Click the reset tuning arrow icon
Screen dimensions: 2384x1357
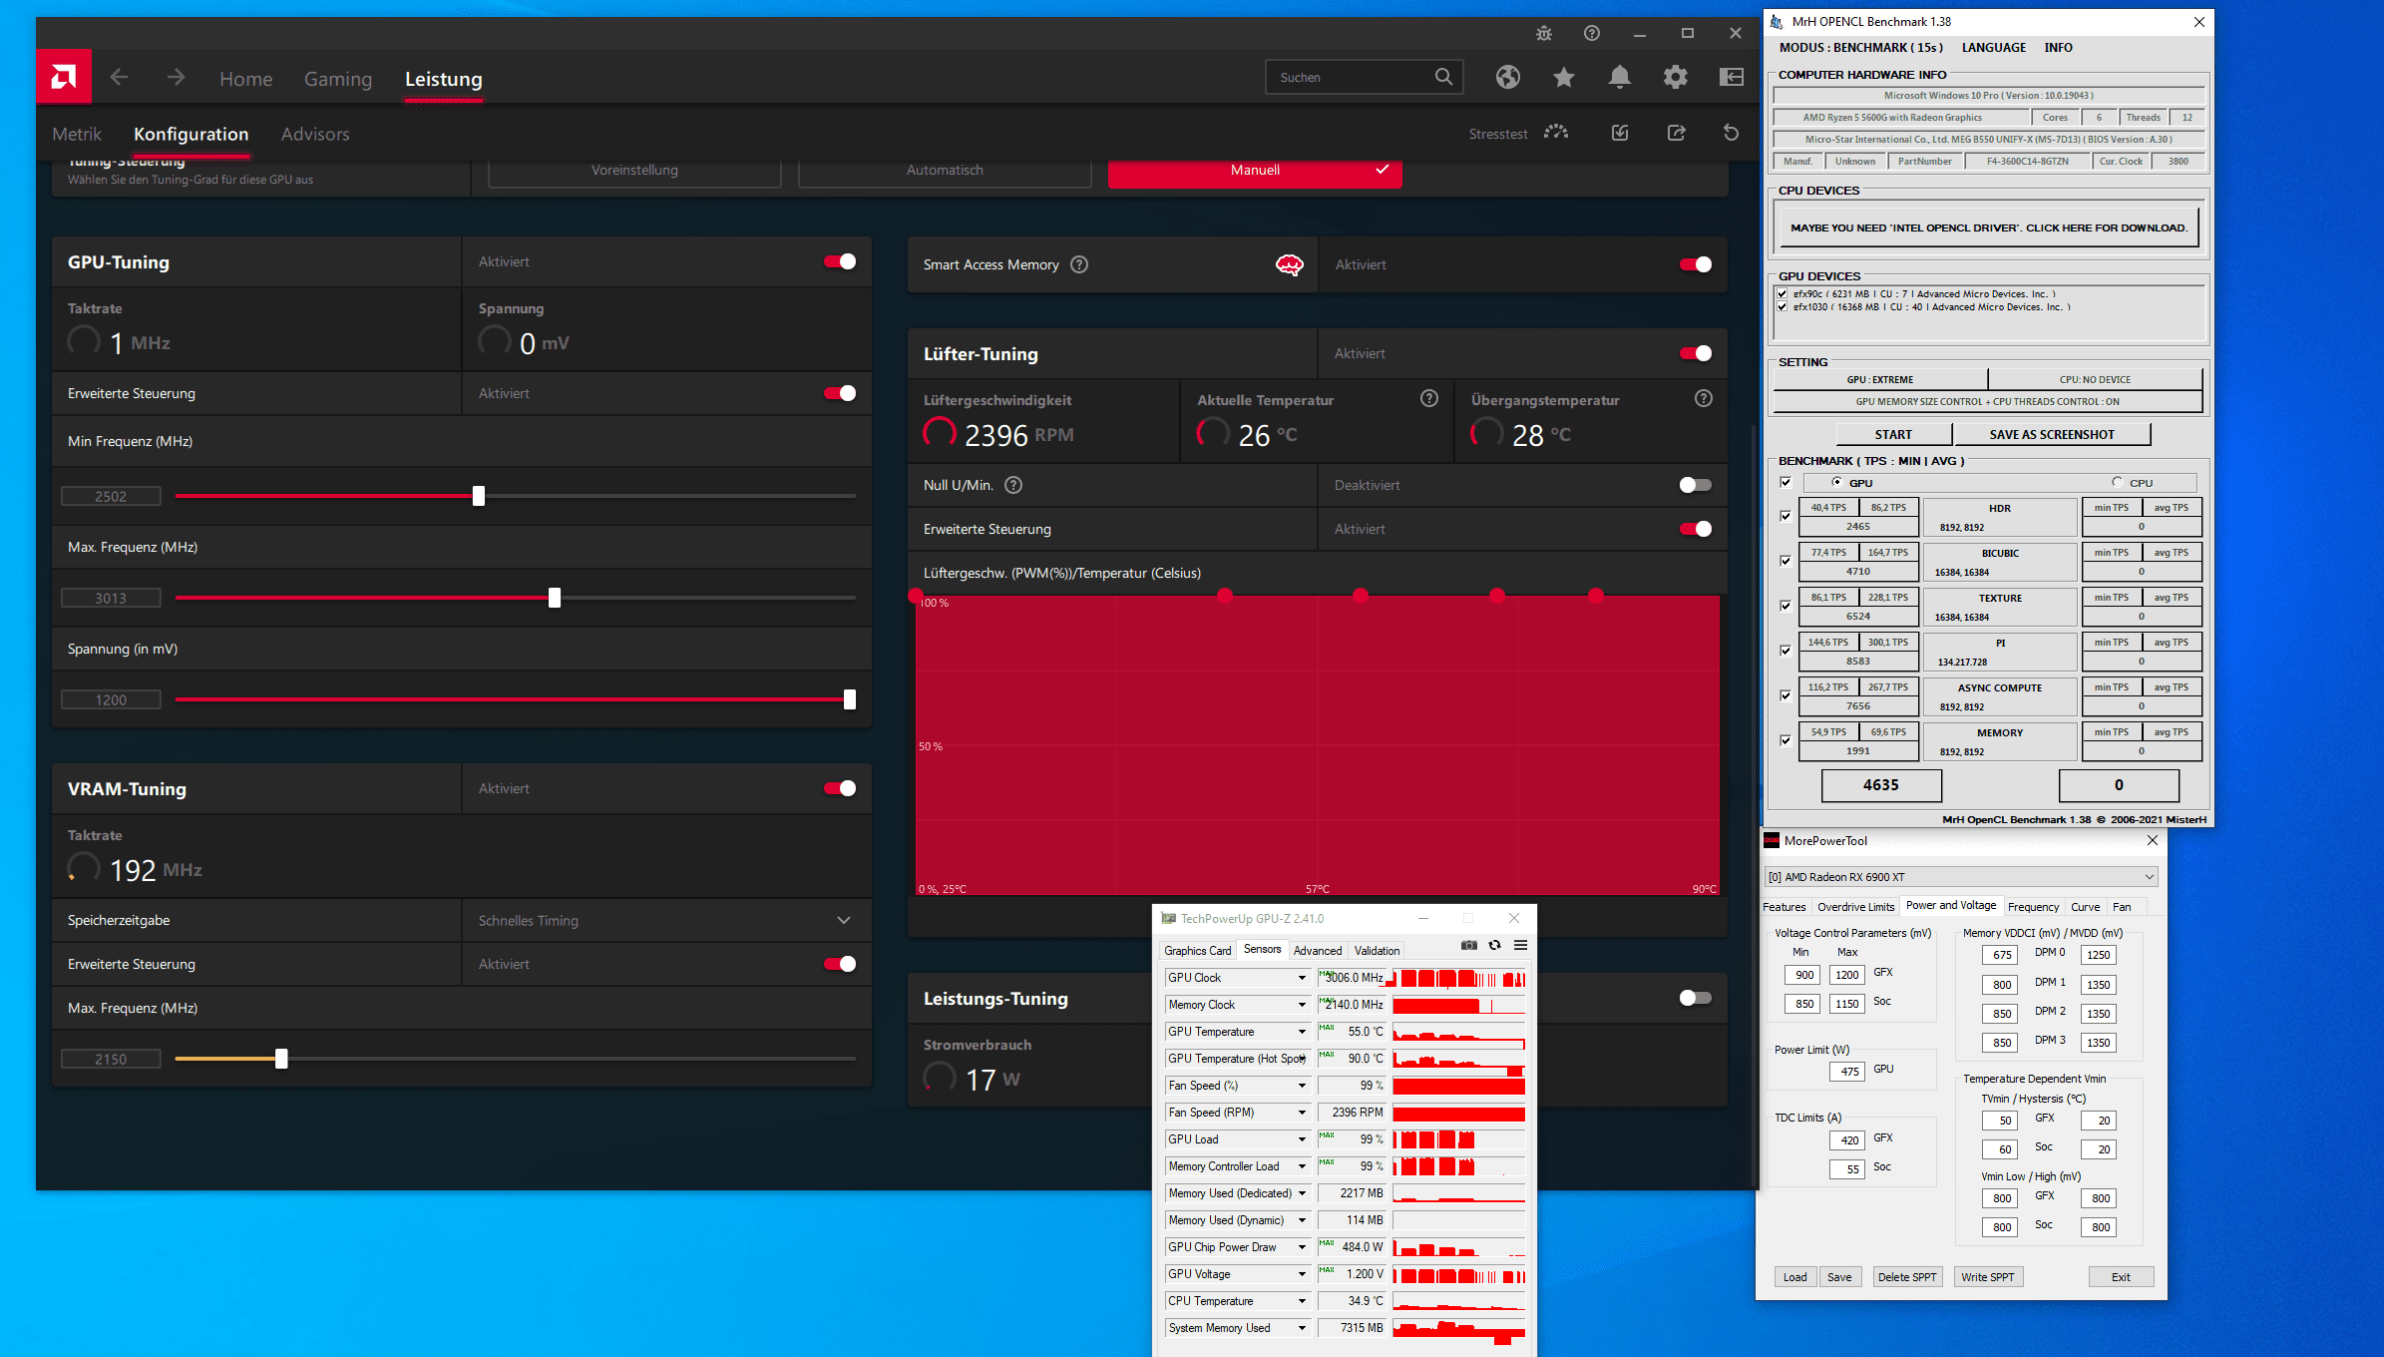point(1731,133)
